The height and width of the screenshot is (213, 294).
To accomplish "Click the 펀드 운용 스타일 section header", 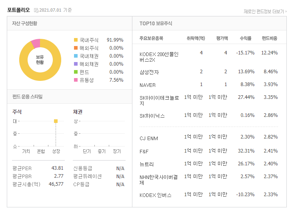I will pyautogui.click(x=27, y=96).
